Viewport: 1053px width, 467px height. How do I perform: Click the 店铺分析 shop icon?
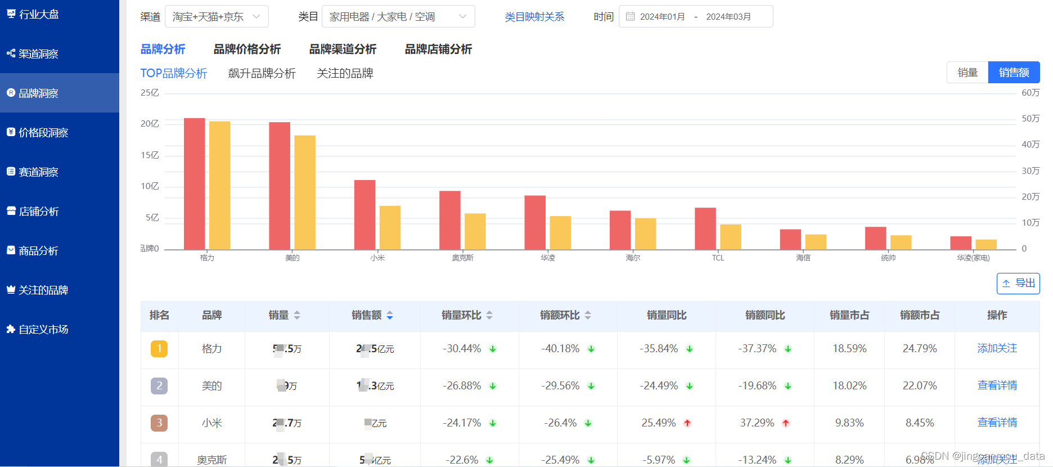11,211
